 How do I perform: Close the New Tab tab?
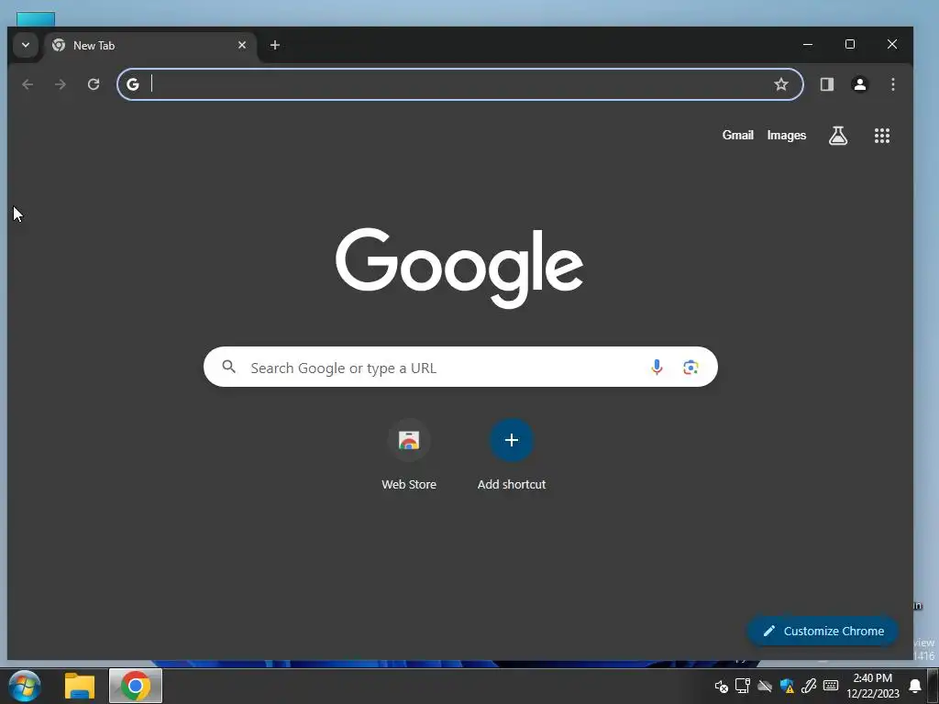(x=242, y=46)
